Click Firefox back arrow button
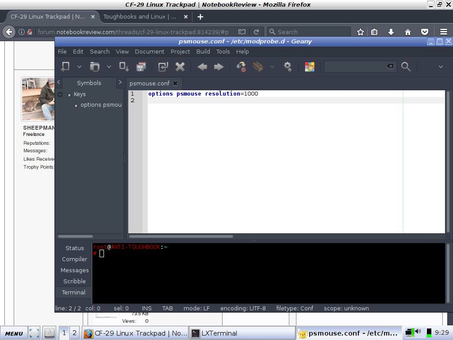The width and height of the screenshot is (453, 340). pyautogui.click(x=9, y=32)
